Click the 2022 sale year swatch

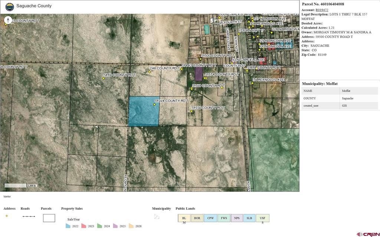(x=68, y=226)
